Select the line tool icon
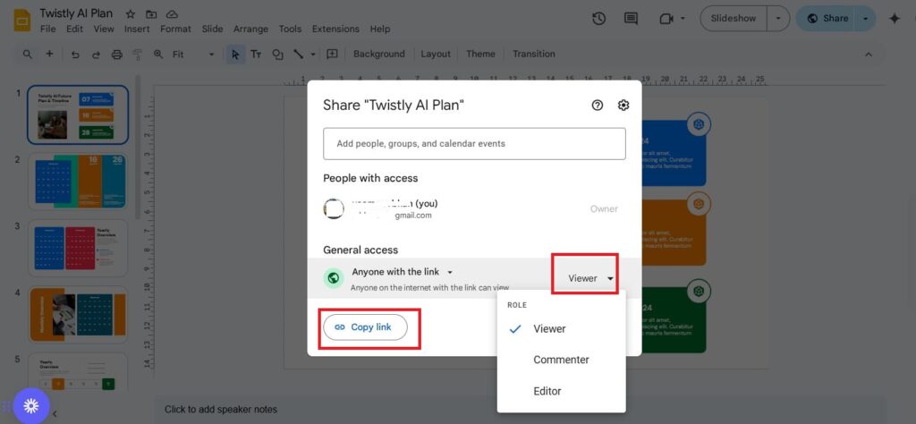 299,54
